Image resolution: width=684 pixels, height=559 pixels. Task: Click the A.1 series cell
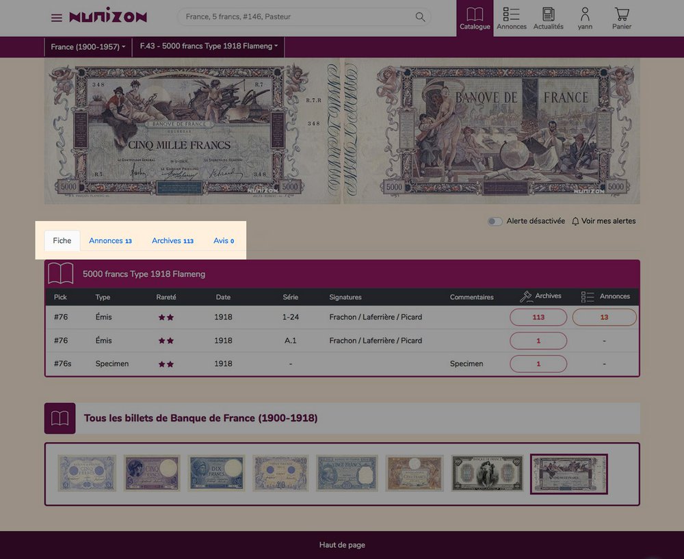pyautogui.click(x=291, y=341)
